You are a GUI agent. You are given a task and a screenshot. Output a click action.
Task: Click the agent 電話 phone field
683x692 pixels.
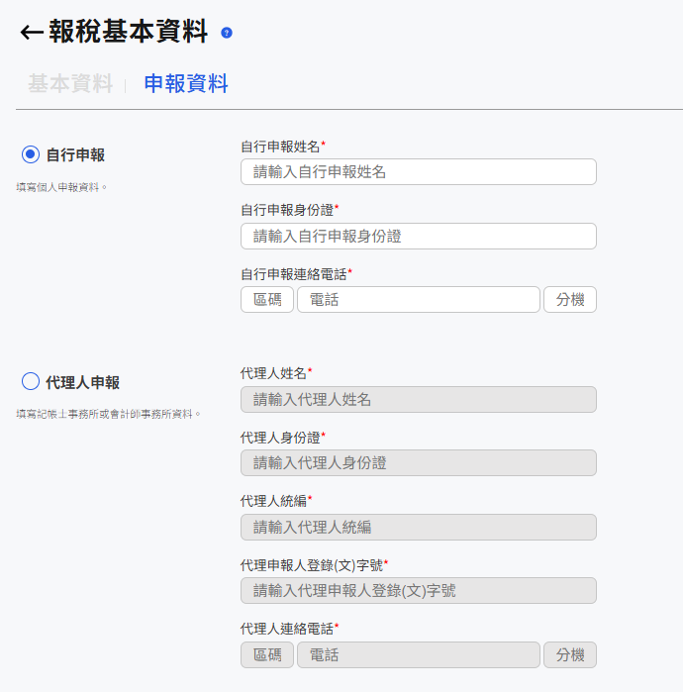418,655
